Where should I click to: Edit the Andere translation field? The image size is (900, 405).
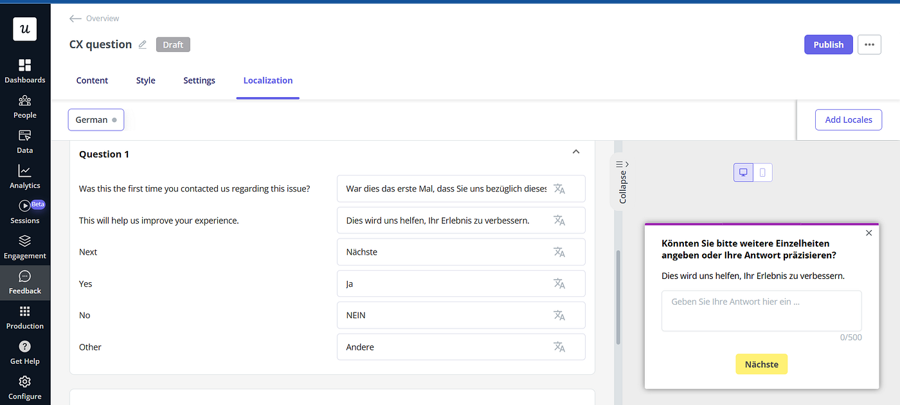[461, 347]
